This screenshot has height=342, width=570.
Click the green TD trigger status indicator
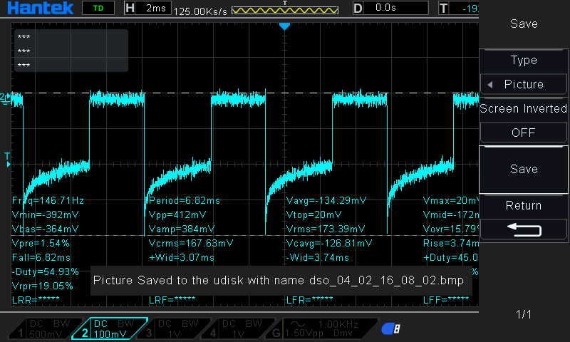pos(98,9)
